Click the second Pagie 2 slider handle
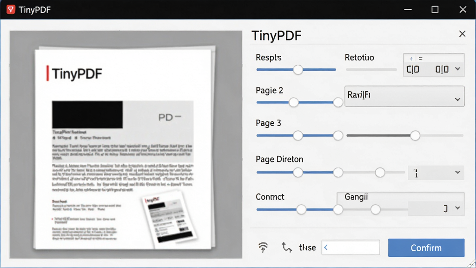The width and height of the screenshot is (476, 268). tap(338, 102)
